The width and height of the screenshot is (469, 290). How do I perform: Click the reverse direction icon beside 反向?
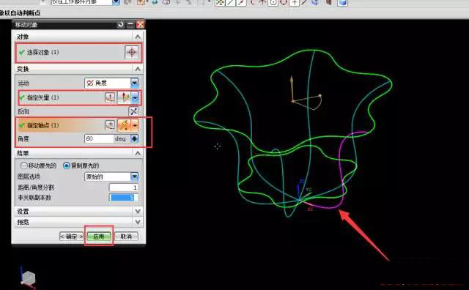[133, 111]
